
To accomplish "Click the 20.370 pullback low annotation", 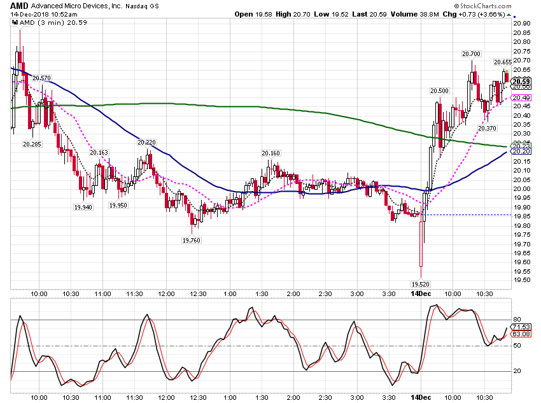I will pyautogui.click(x=487, y=129).
